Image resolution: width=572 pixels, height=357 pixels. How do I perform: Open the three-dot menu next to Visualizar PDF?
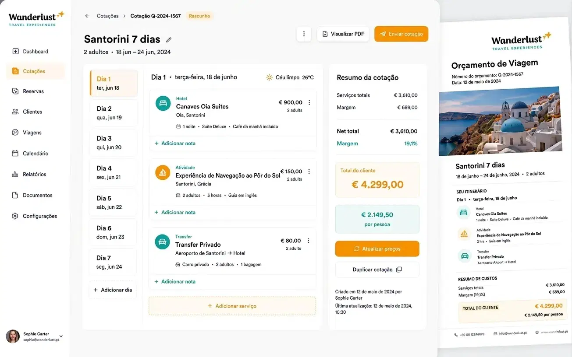click(304, 34)
